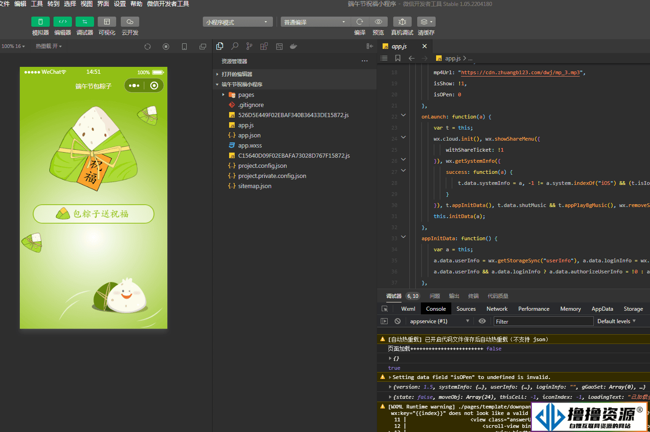
Task: Toggle the Simulator panel button
Action: (x=41, y=22)
